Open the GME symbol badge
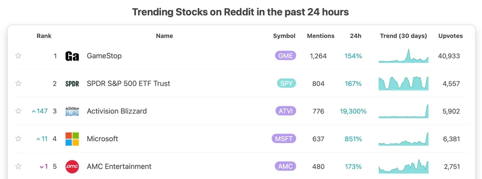 pos(285,56)
